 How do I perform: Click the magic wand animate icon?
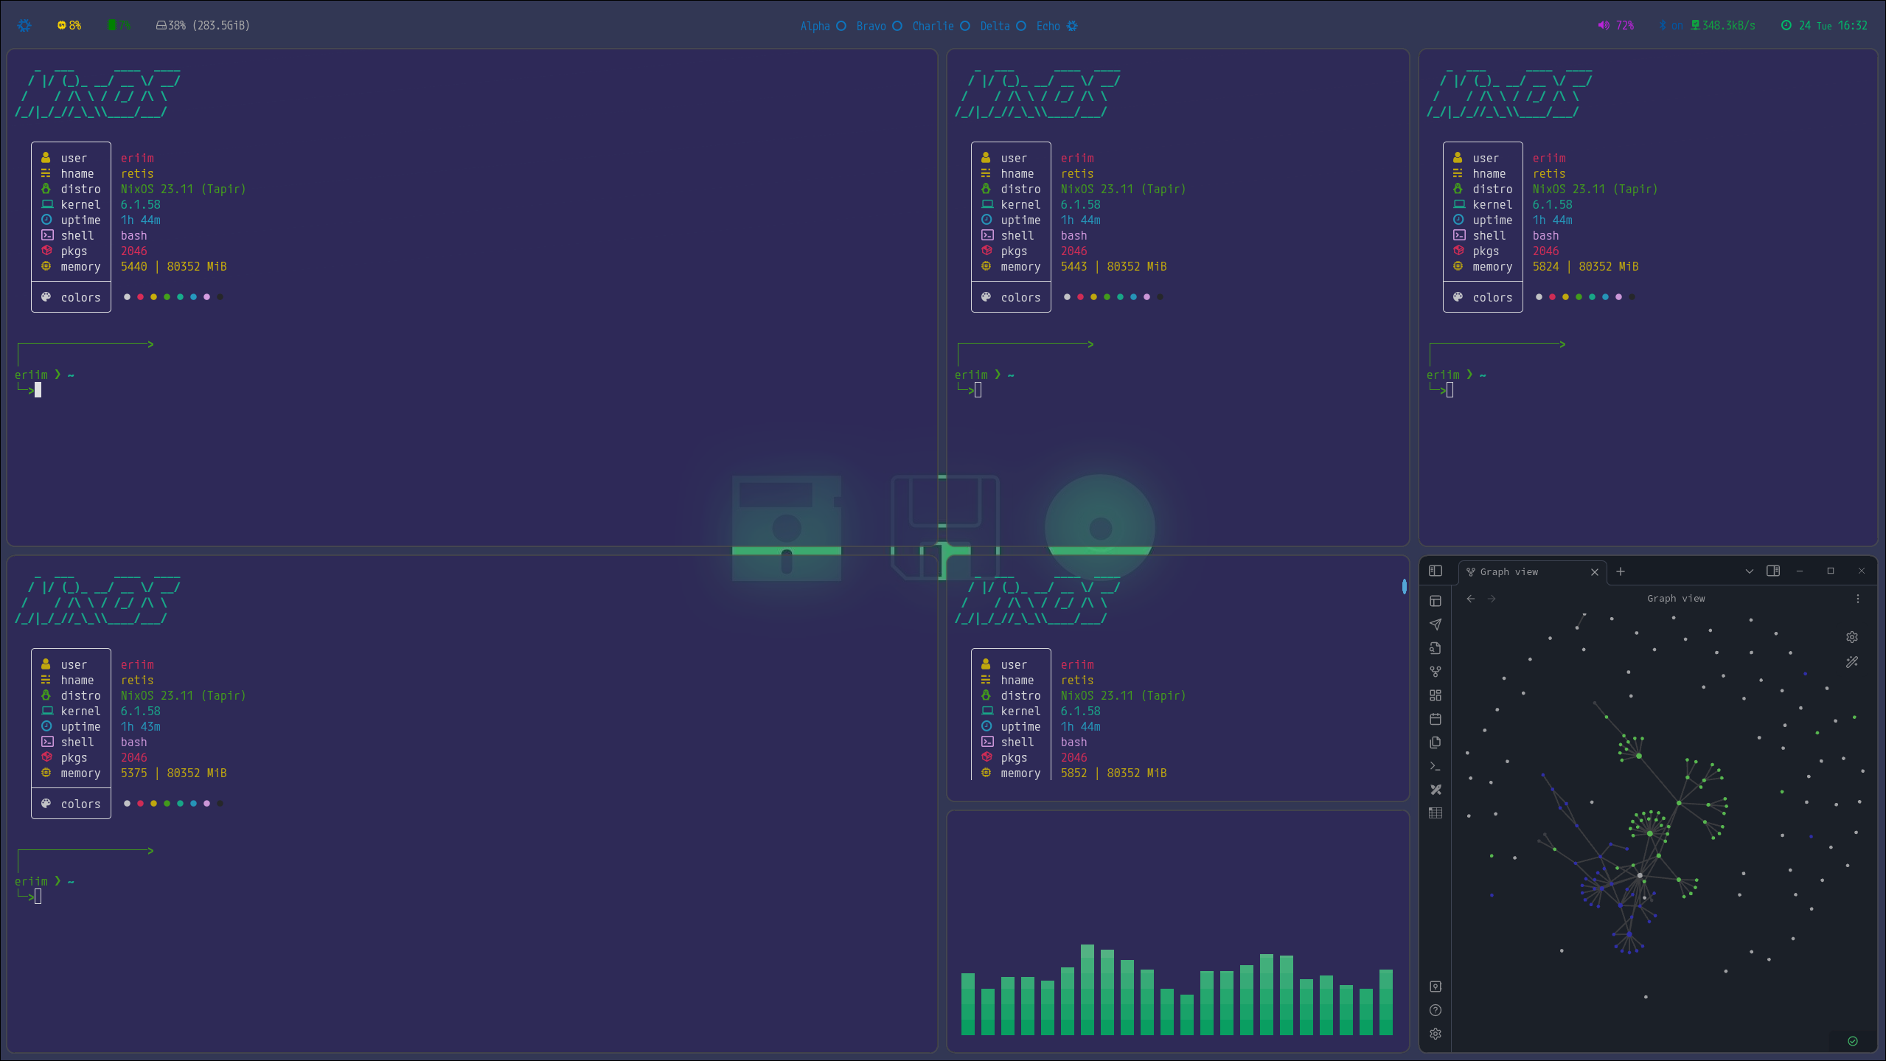(x=1851, y=662)
